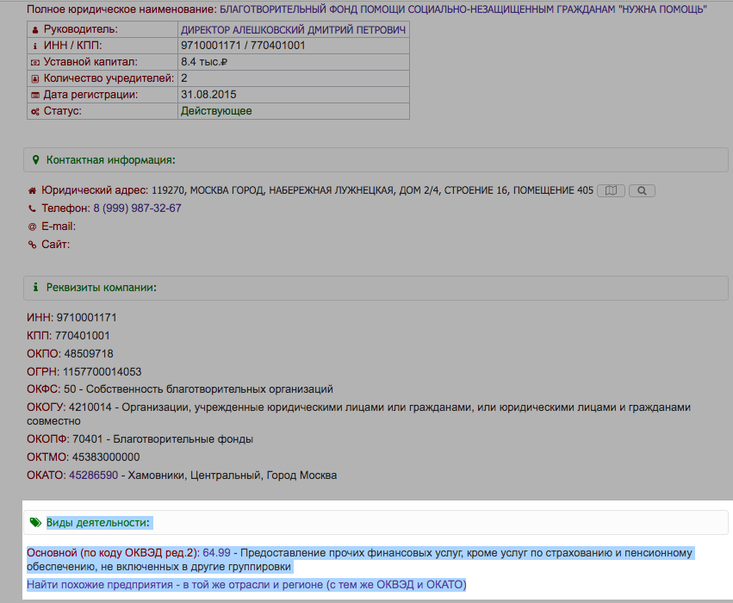Click the founders count cell showing 2
The height and width of the screenshot is (603, 733).
pos(294,78)
